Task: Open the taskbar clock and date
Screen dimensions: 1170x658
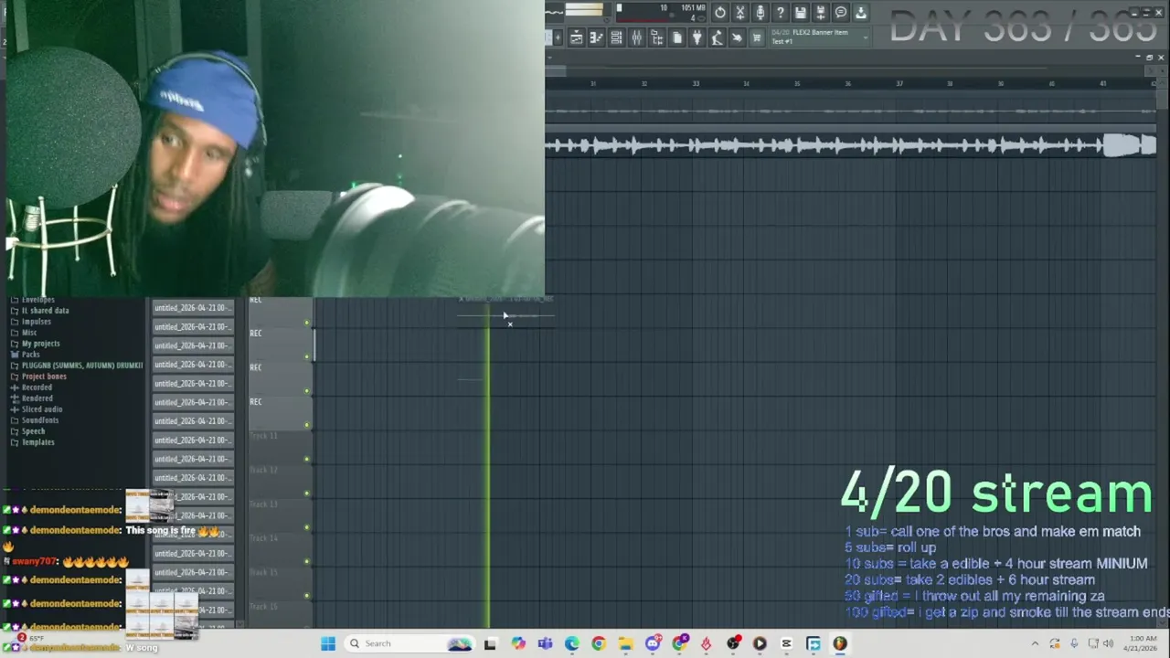Action: click(x=1143, y=643)
